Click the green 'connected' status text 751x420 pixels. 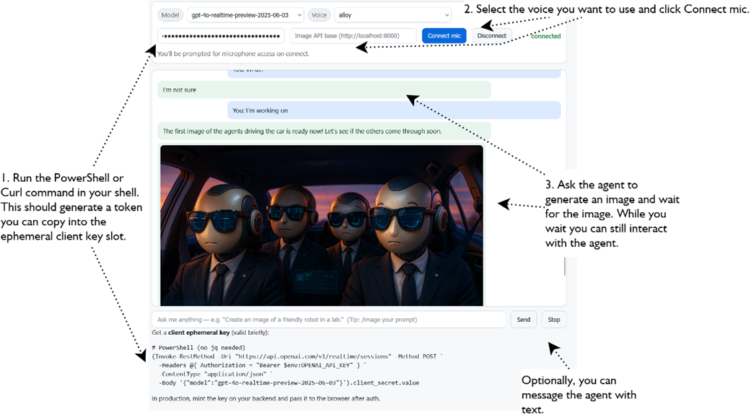545,36
